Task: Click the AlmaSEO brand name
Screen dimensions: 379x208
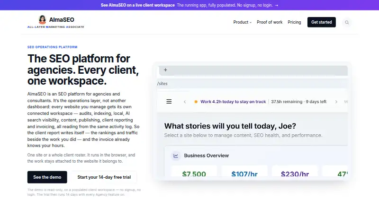Action: click(x=62, y=19)
